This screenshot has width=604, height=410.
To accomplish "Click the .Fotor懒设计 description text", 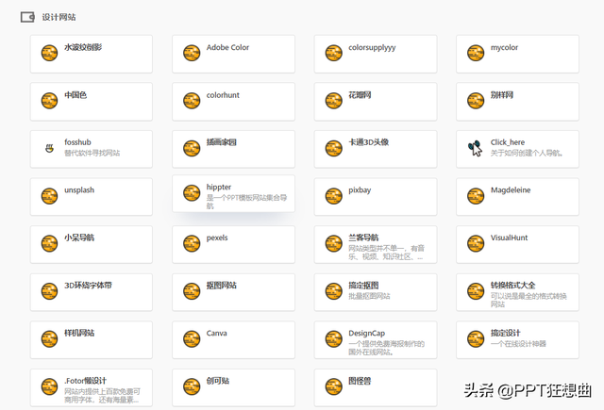I will pyautogui.click(x=103, y=396).
